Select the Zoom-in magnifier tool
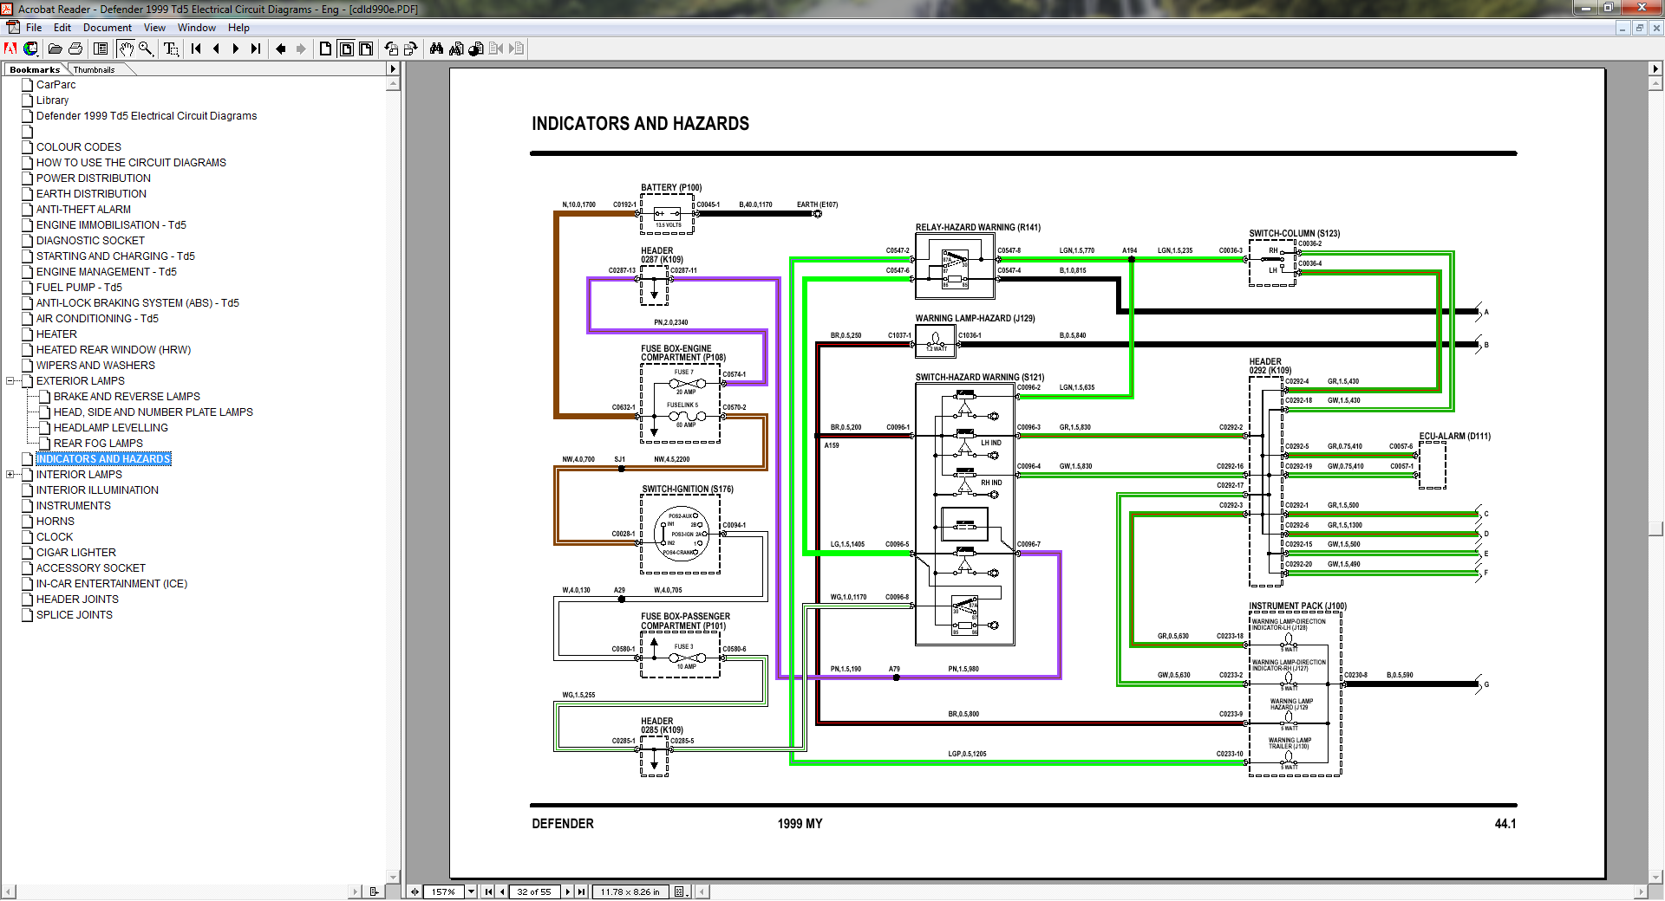 pos(146,49)
